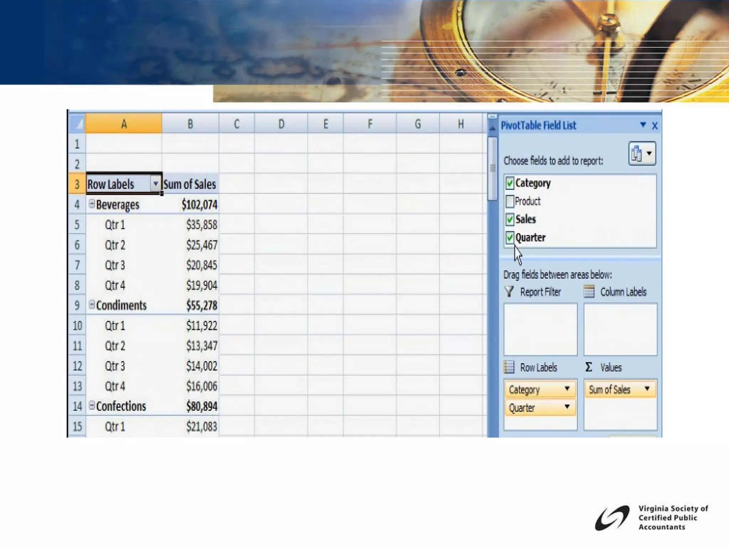The image size is (729, 547).
Task: Click the Row Labels area icon
Action: click(509, 367)
